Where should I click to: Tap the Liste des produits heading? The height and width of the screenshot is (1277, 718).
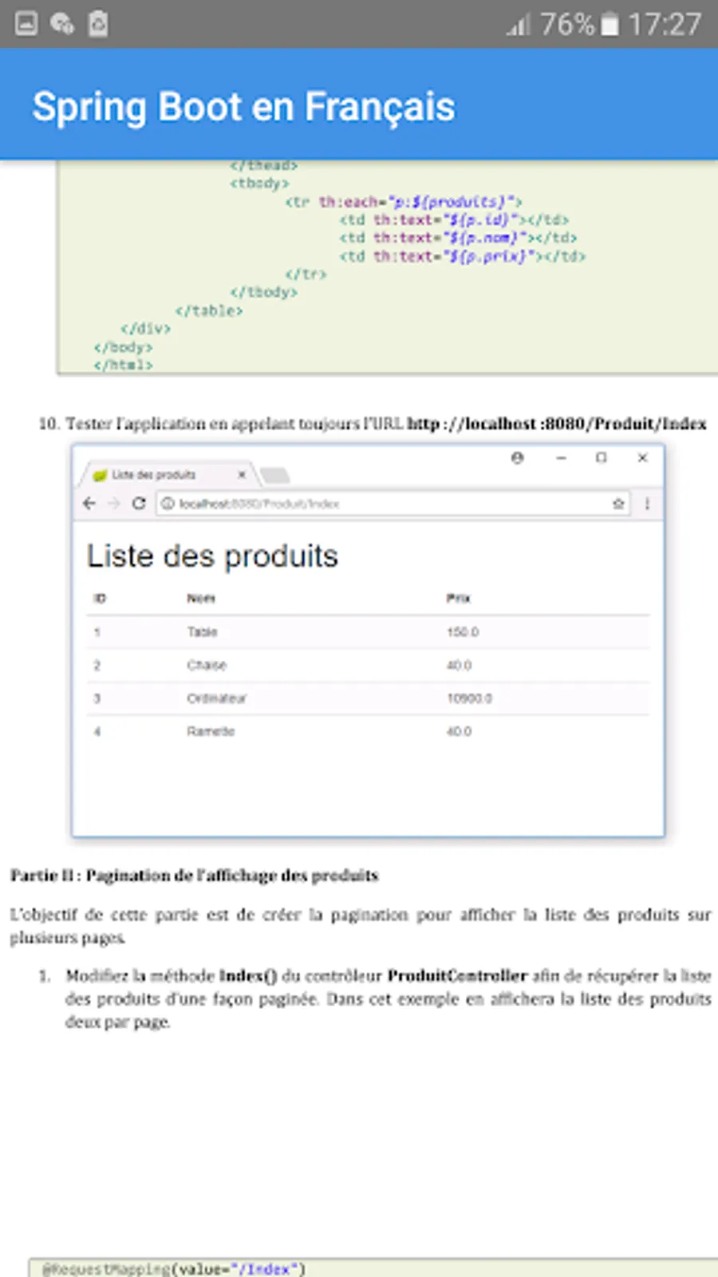tap(212, 556)
